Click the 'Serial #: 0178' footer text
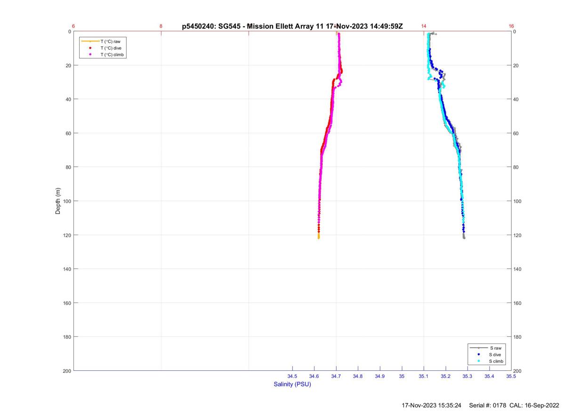 tap(488, 405)
